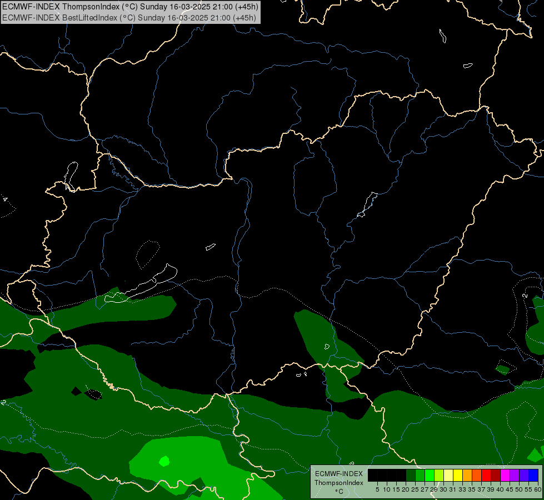Click the black legend swatch between 15 and 20
Screen dimensions: 544x500
tap(401, 476)
